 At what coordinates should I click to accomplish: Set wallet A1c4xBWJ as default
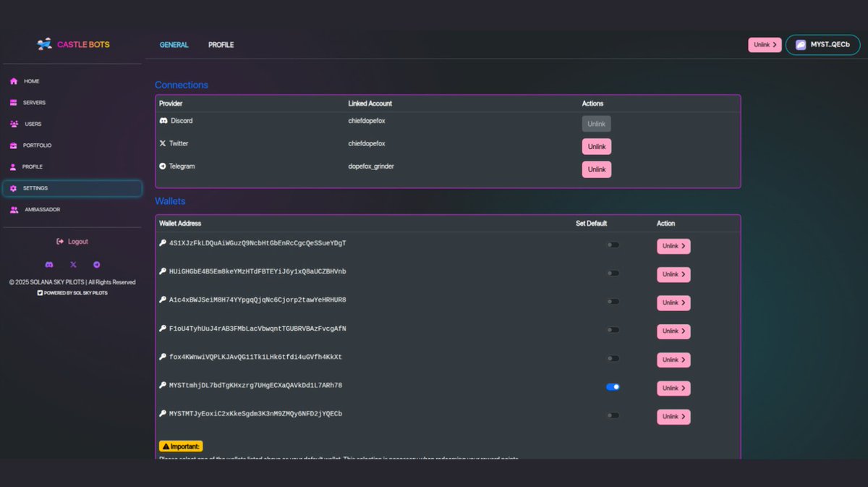click(613, 301)
